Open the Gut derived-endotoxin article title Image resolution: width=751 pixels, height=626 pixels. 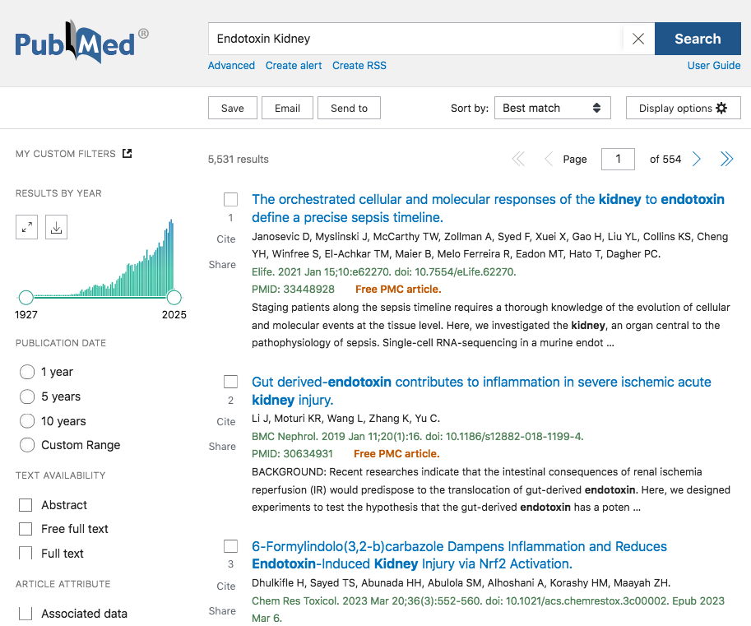pos(481,391)
